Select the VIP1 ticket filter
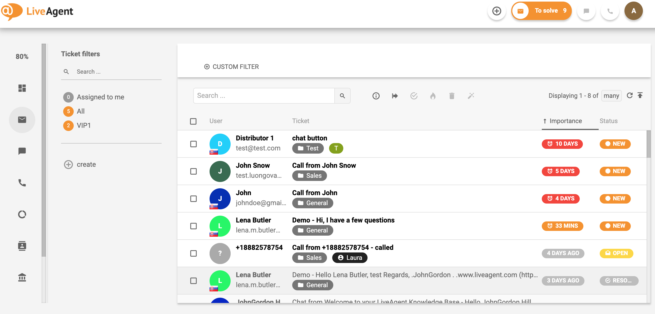 pos(83,125)
